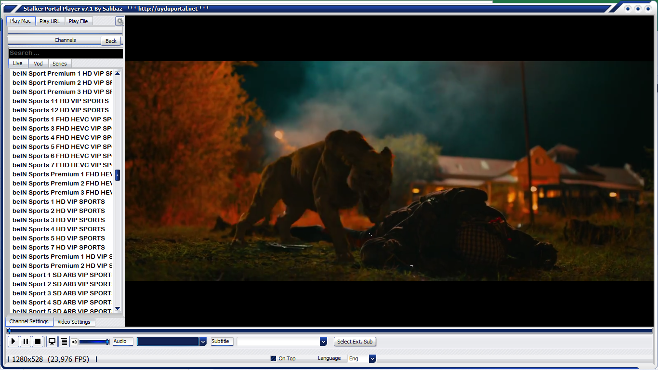Click the channel list scrollbar thumb
The height and width of the screenshot is (370, 658).
(118, 175)
